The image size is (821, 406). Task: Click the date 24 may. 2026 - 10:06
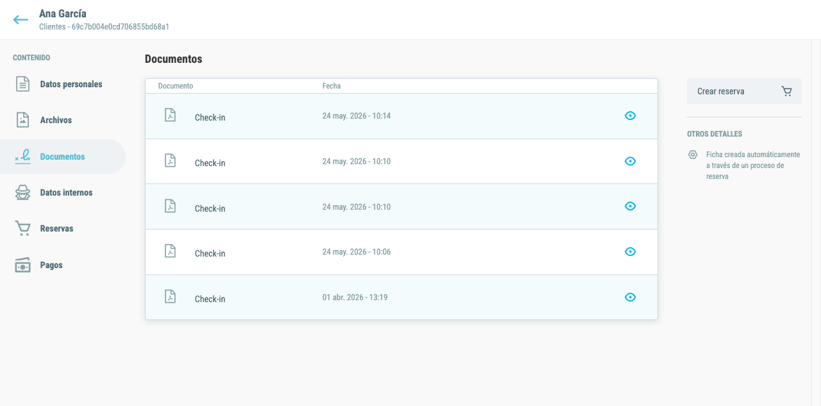tap(357, 252)
